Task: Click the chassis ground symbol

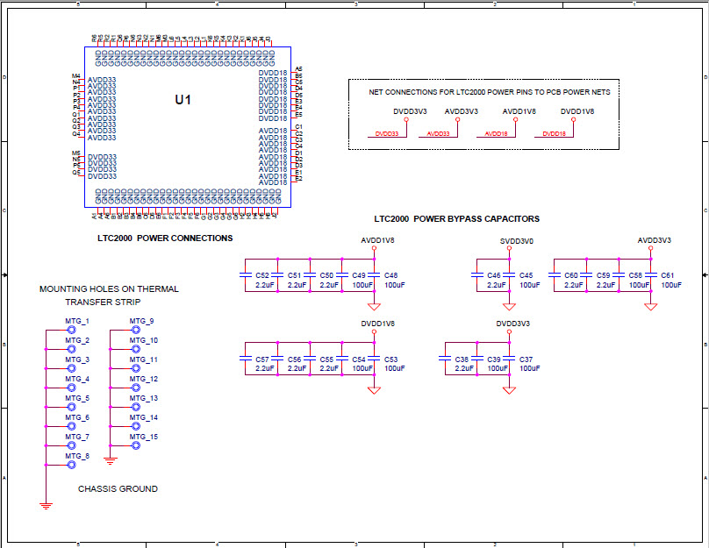Action: [x=46, y=504]
